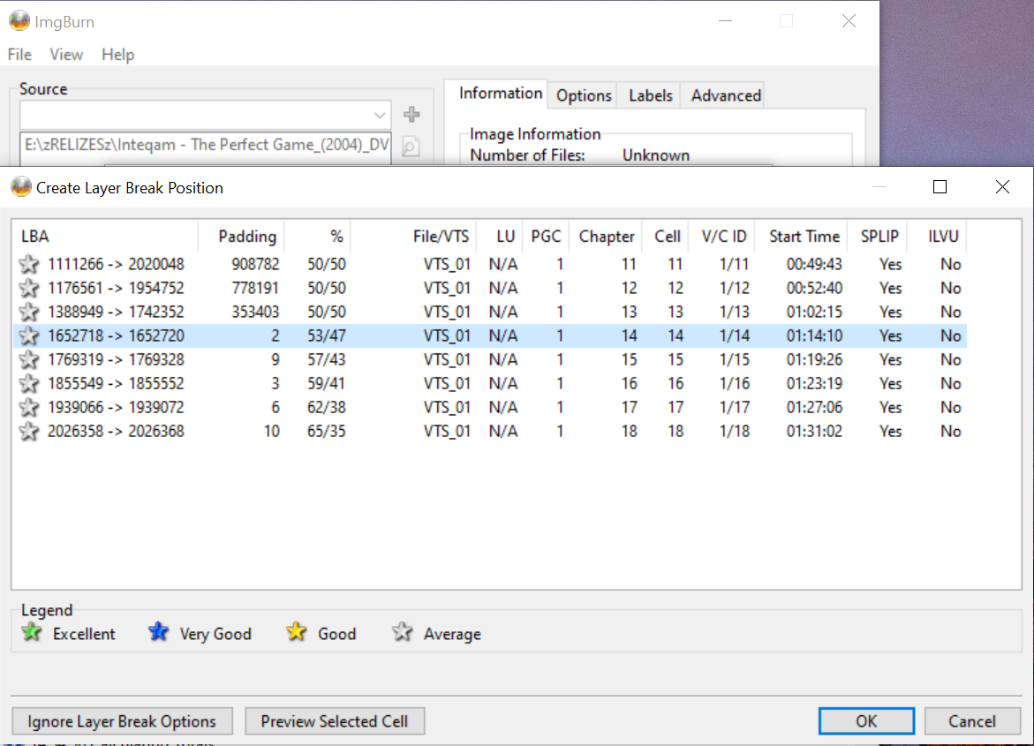Screen dimensions: 1034x746
Task: Click the star icon for LBA 1111266 row
Action: tap(29, 264)
